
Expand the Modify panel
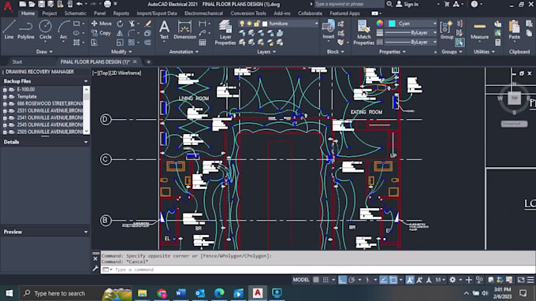[121, 51]
